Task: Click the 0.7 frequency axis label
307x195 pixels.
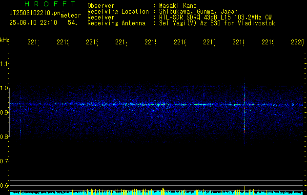Action: pos(4,161)
